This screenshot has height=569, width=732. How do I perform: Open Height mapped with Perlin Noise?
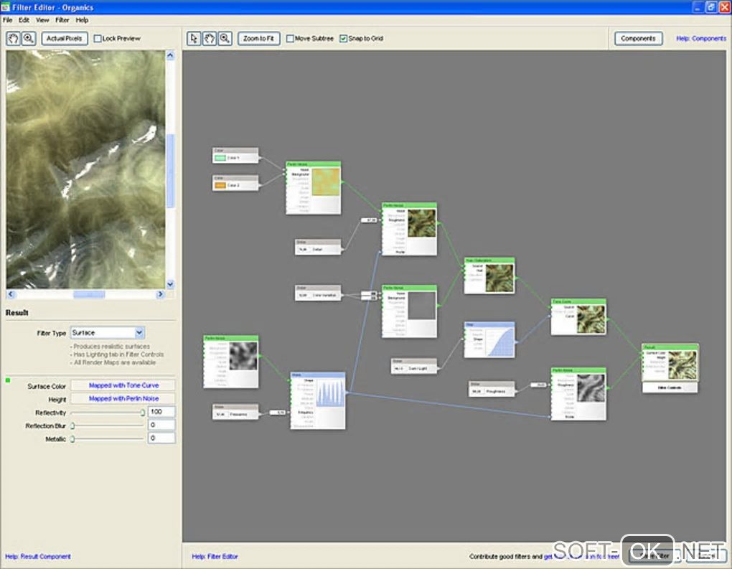click(123, 398)
